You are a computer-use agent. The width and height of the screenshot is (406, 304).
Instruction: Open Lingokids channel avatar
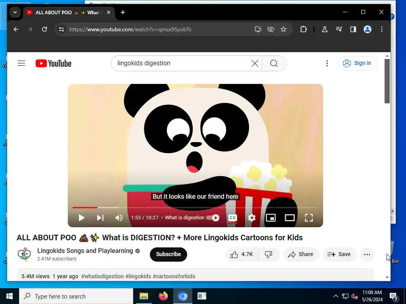(x=24, y=255)
